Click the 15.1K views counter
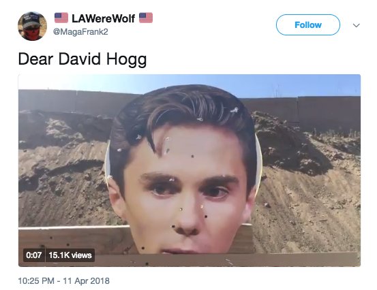The width and height of the screenshot is (377, 290). point(70,255)
